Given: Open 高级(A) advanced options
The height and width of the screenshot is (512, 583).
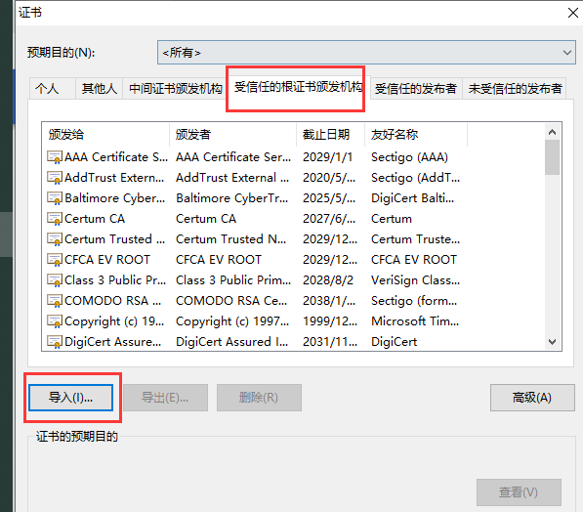Looking at the screenshot, I should pos(532,398).
